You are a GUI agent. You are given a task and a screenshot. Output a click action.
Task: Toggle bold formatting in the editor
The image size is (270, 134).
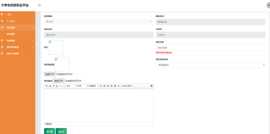click(x=50, y=86)
